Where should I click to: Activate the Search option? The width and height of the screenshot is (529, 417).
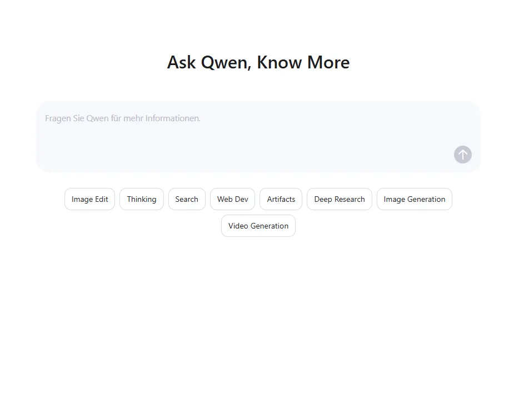click(x=187, y=199)
